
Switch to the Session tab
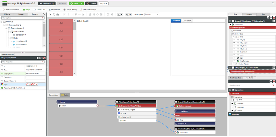click(249, 14)
